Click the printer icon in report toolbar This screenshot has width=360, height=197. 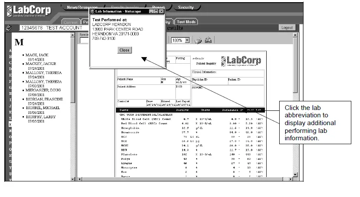(x=198, y=41)
